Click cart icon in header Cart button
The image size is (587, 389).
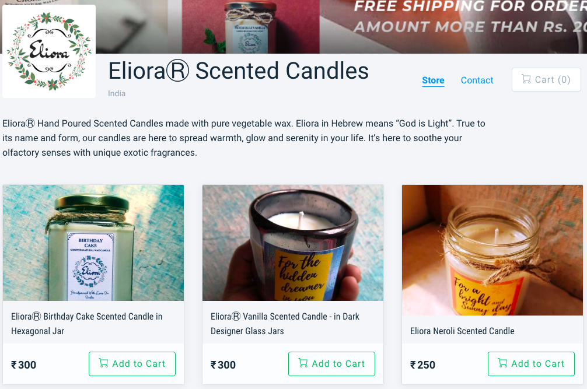click(526, 79)
